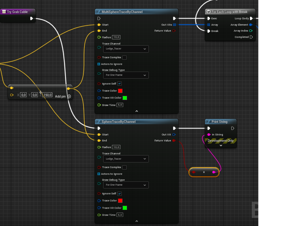Click End pin on SphereTraceByChannel
Image resolution: width=305 pixels, height=226 pixels.
point(99,141)
